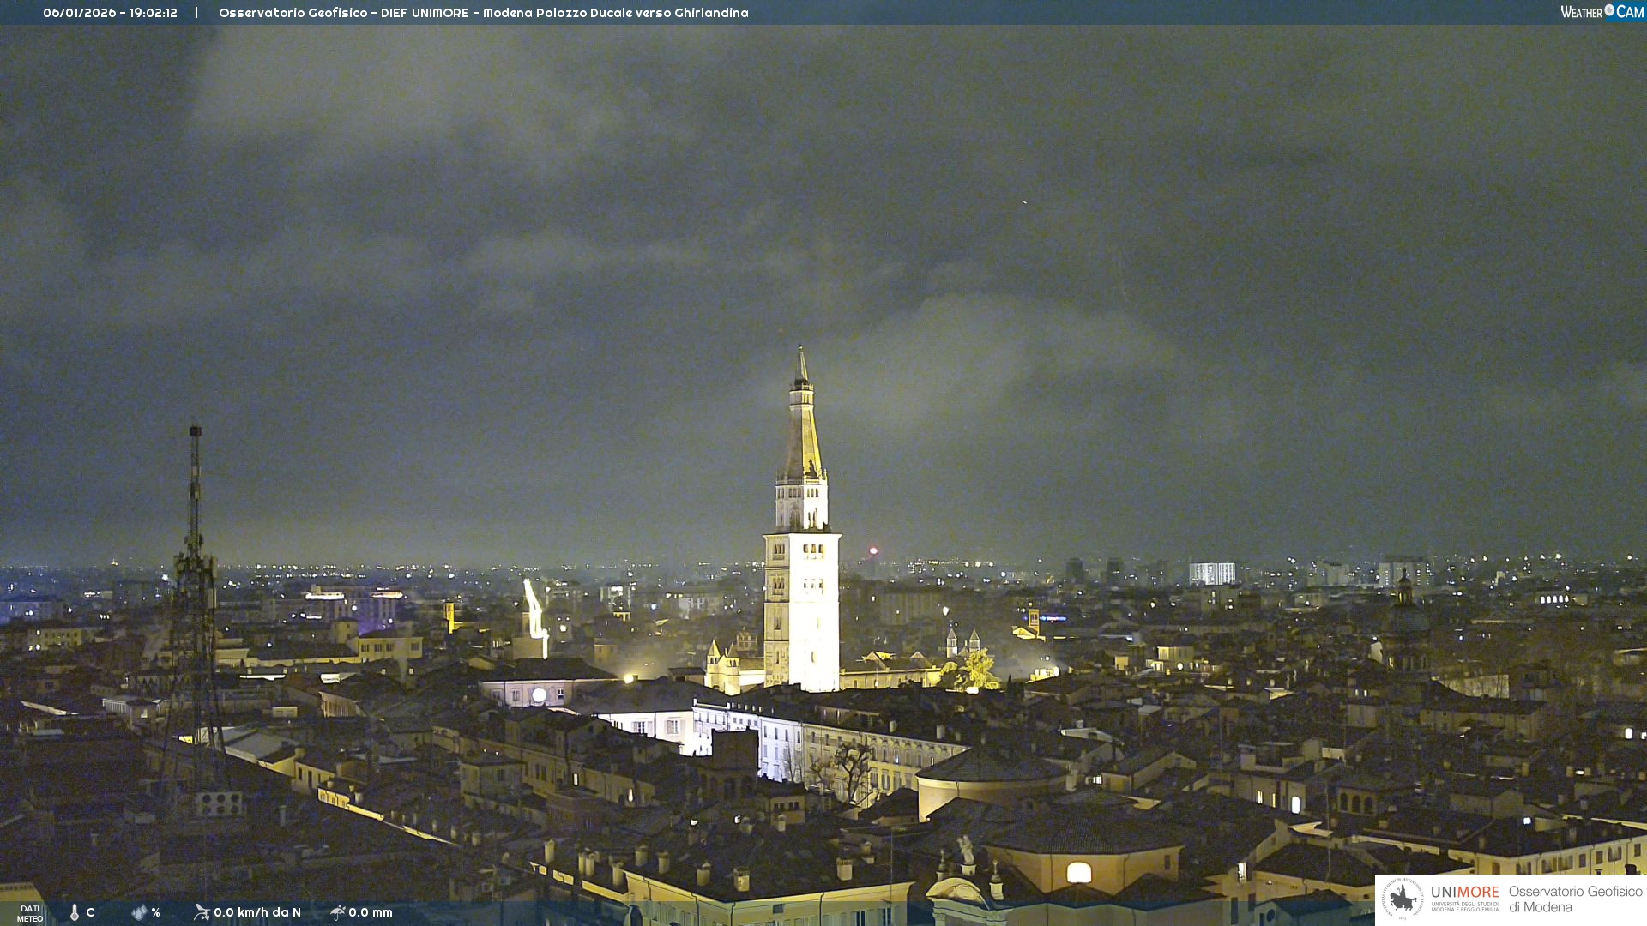Click the WeatherCam logo

click(1602, 12)
